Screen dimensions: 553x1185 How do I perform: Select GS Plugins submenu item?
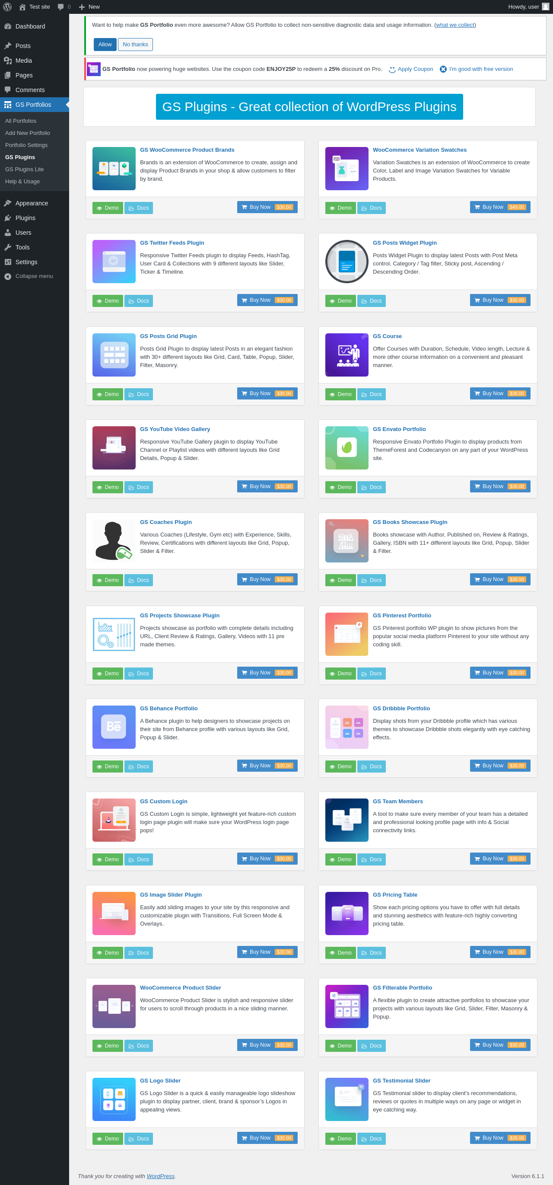[x=20, y=157]
